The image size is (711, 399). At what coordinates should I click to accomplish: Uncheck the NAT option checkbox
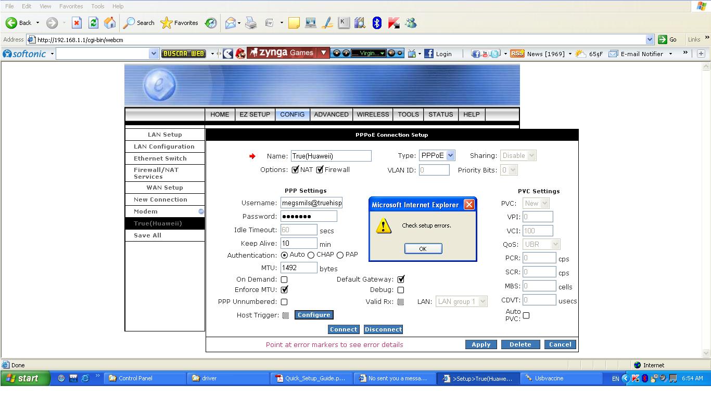coord(295,170)
